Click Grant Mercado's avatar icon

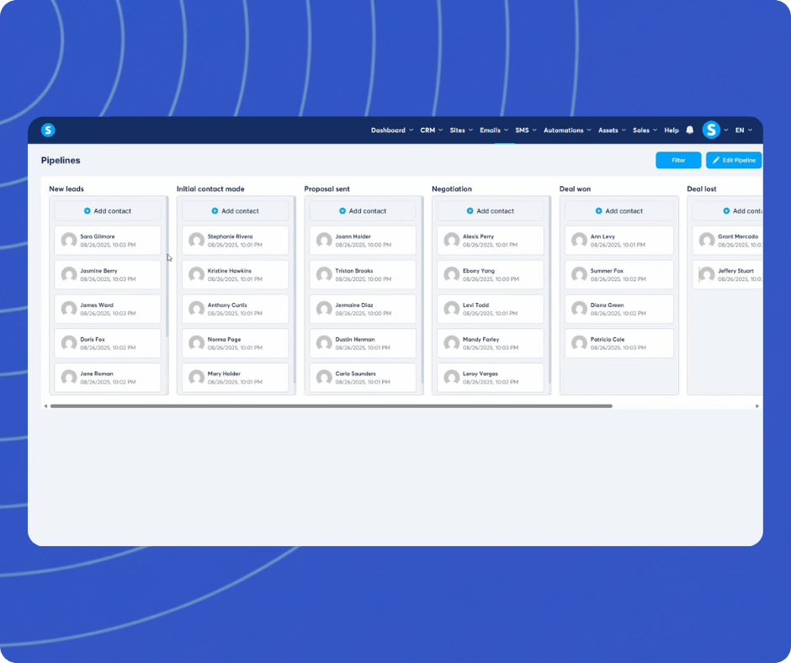click(707, 240)
